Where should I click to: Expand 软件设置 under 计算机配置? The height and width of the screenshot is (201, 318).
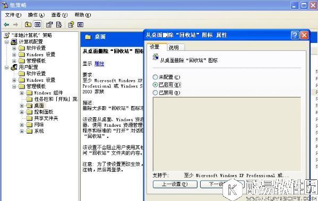coord(14,48)
